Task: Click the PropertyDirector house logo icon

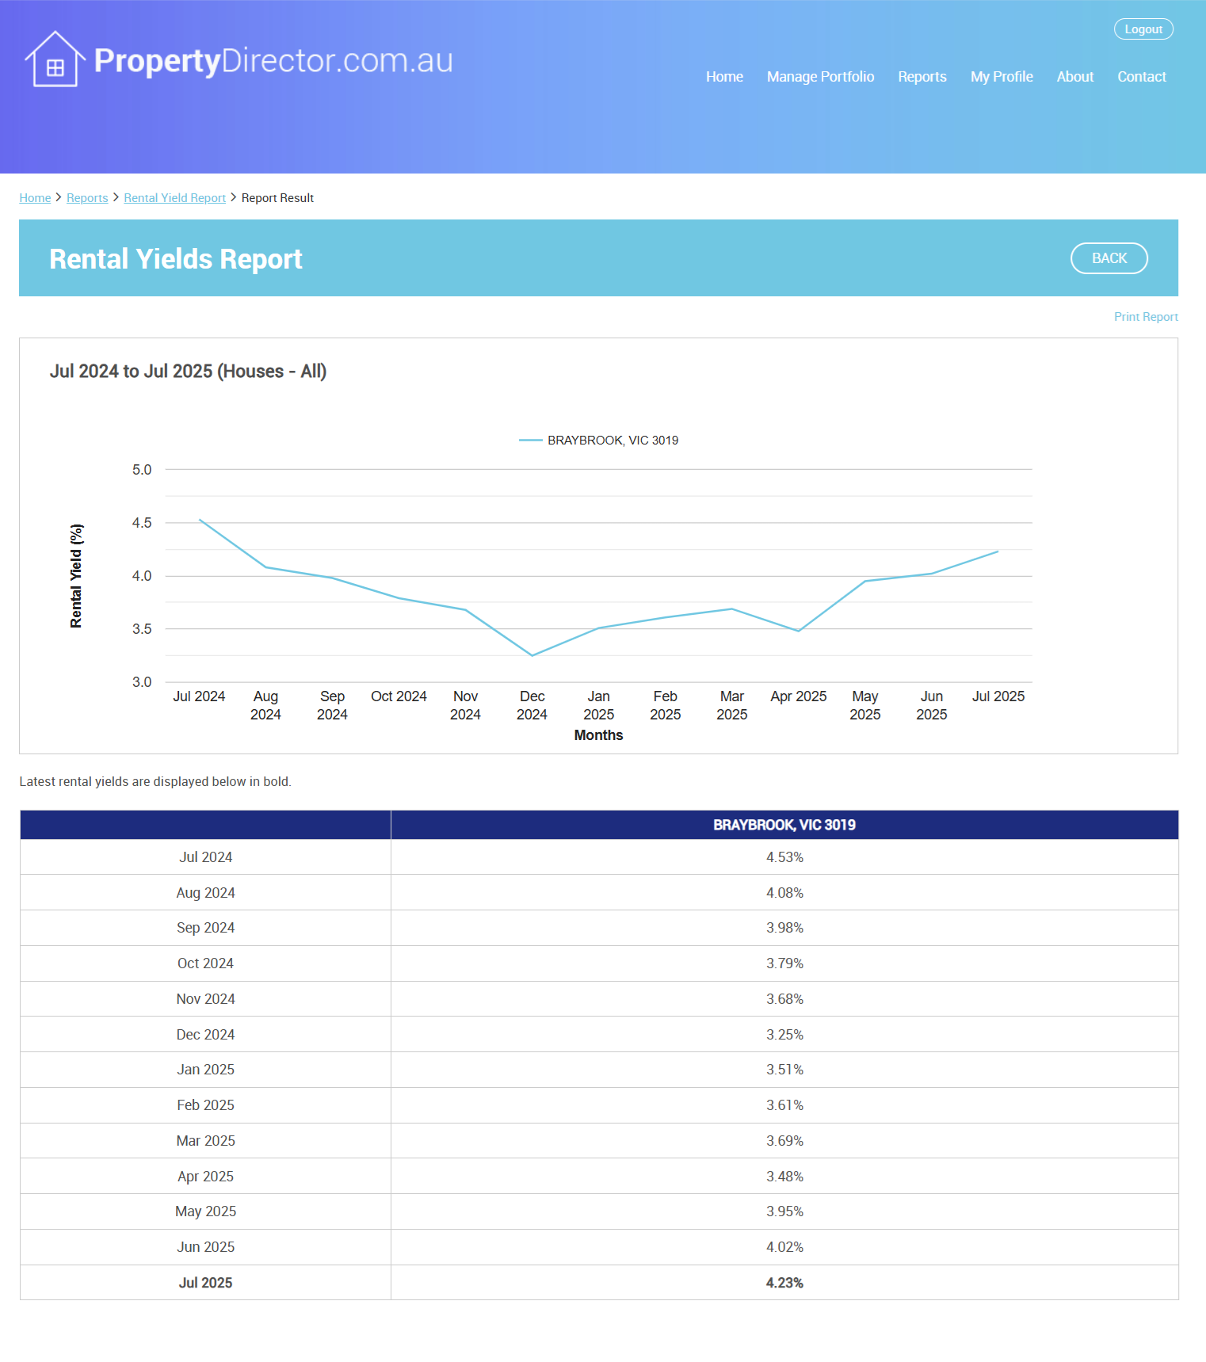Action: (55, 59)
